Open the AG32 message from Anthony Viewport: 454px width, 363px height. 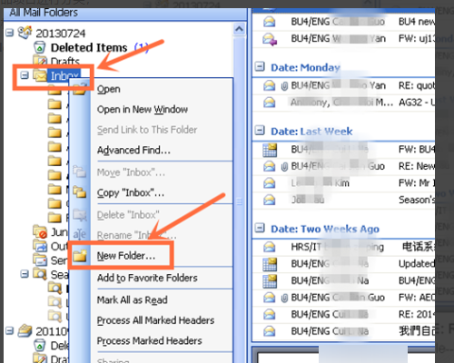point(343,103)
